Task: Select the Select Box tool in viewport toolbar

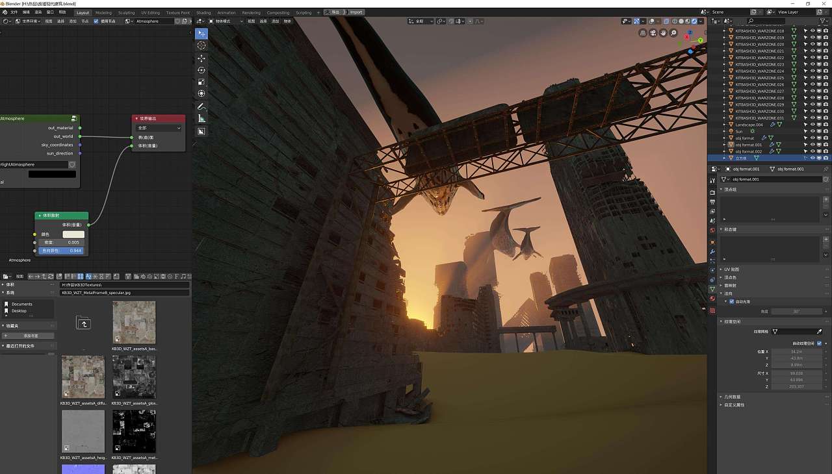Action: point(201,34)
